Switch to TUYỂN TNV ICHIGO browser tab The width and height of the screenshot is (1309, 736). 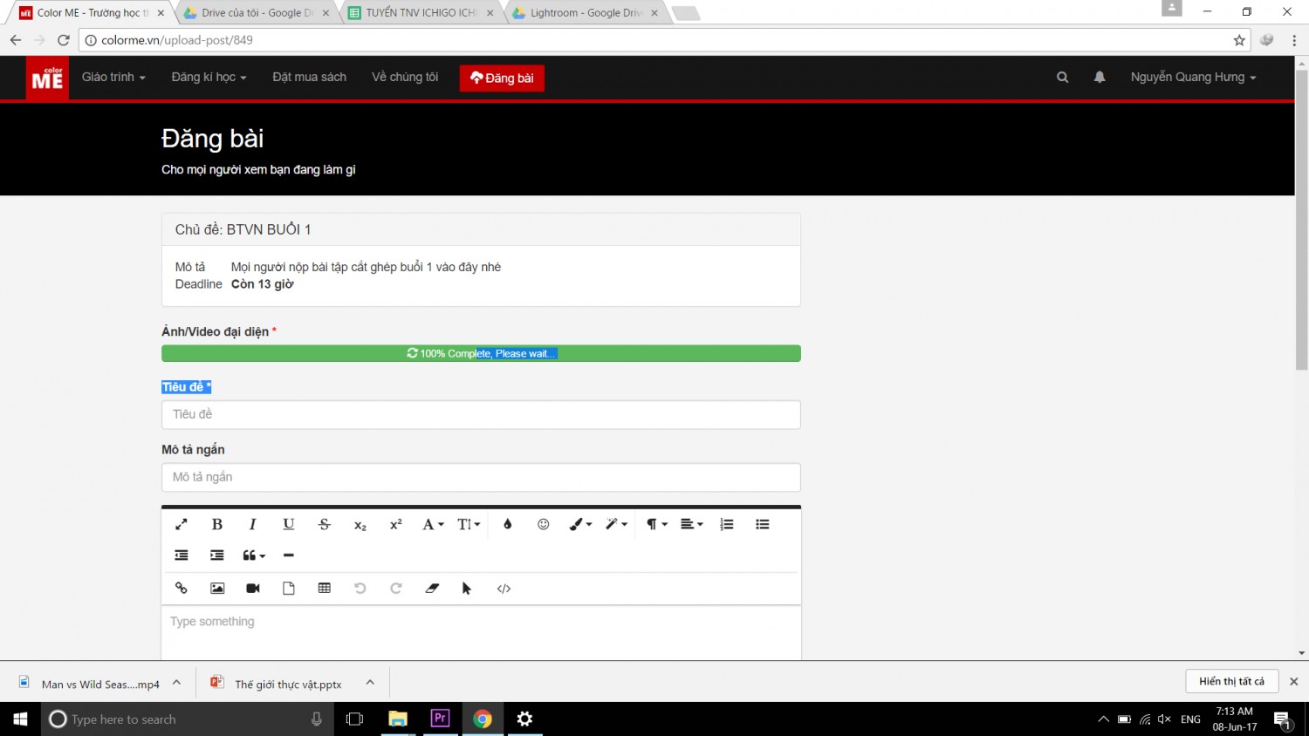[x=421, y=13]
